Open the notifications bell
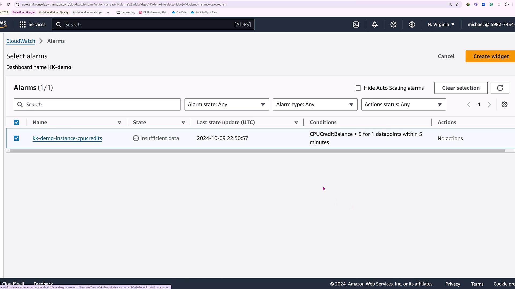The width and height of the screenshot is (515, 289). point(374,25)
